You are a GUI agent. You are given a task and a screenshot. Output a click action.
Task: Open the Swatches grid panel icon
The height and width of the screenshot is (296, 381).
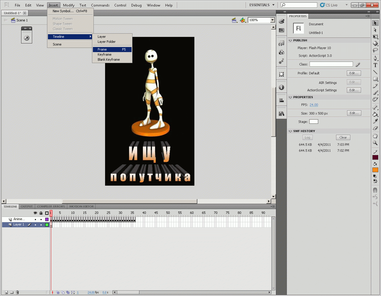click(x=281, y=30)
